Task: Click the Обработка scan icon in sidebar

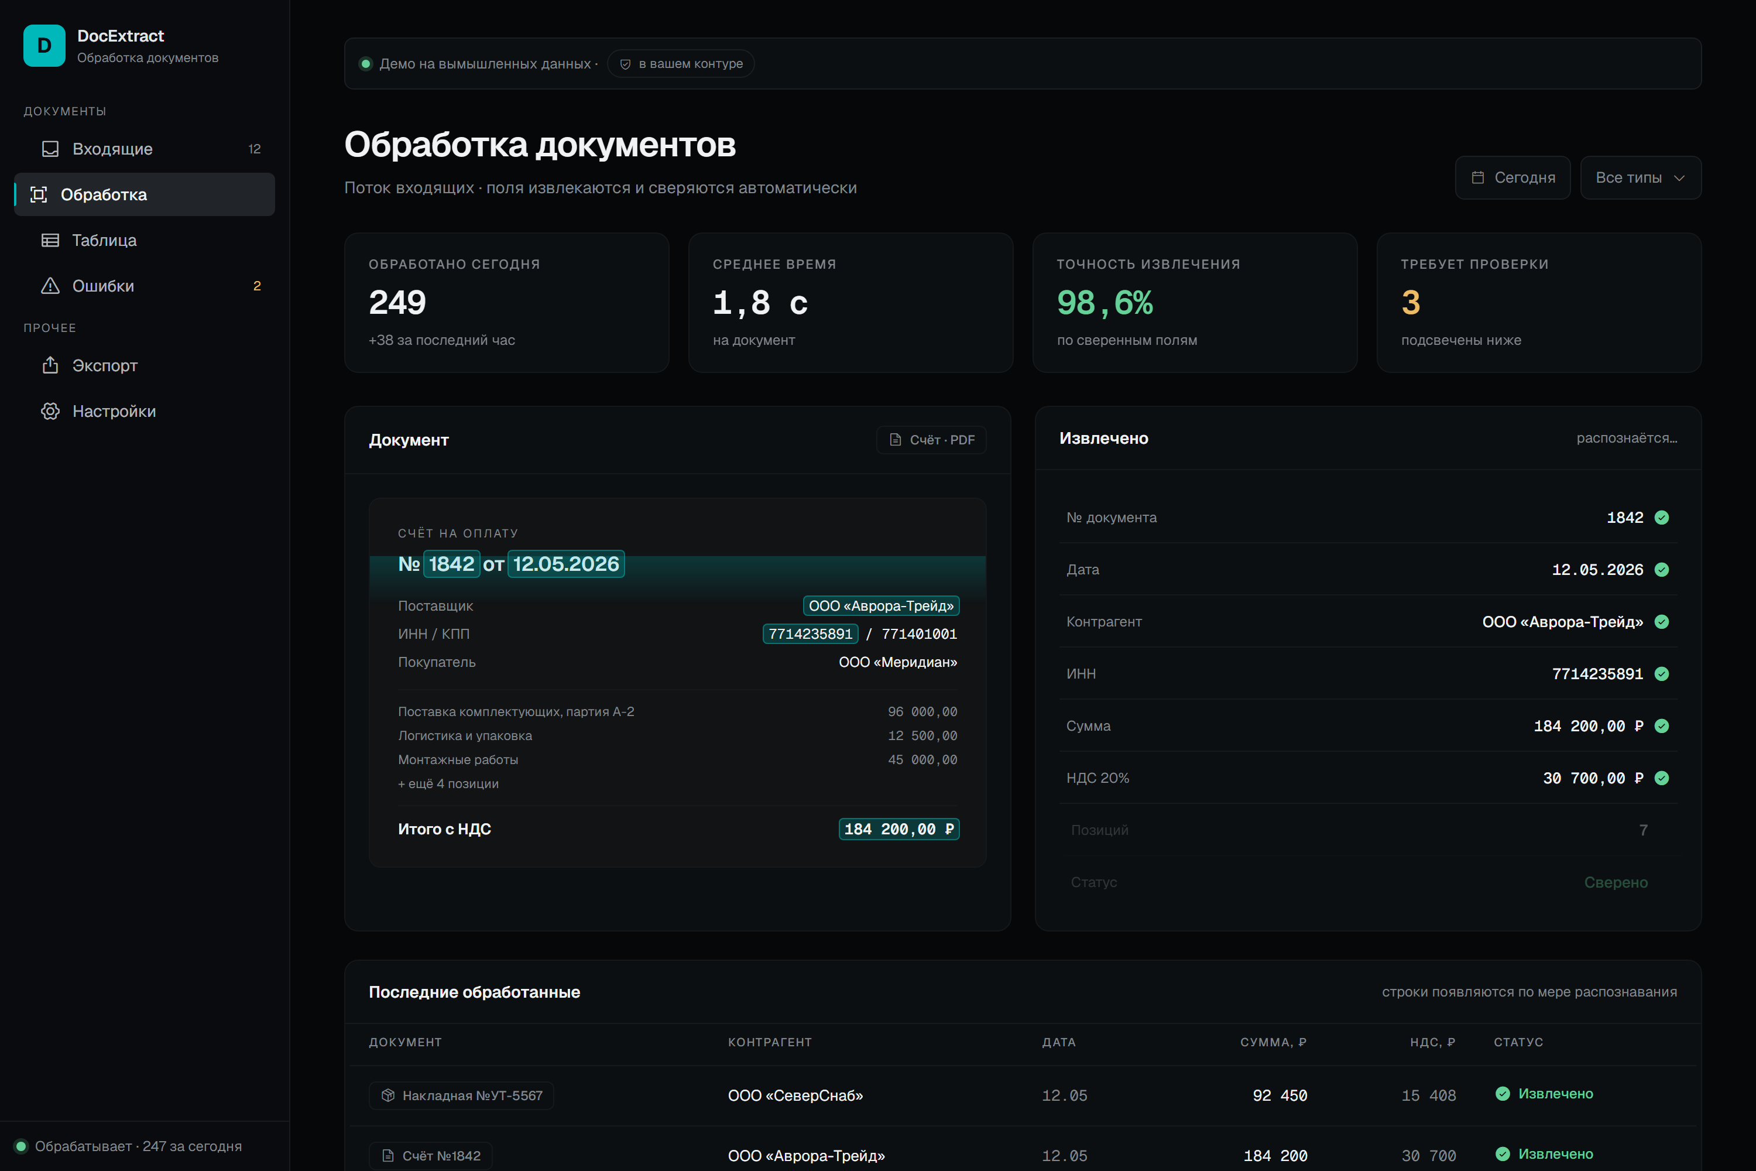Action: pos(39,194)
